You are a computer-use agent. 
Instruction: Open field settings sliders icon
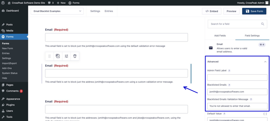tap(66, 56)
